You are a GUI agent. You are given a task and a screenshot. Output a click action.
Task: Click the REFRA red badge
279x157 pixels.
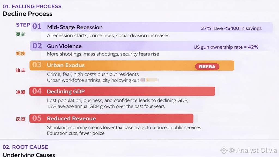[207, 67]
